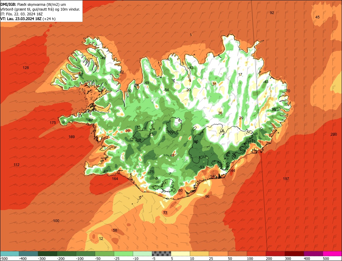This screenshot has height=261, width=342.
Task: Click the 'IT: Fös. 22. 03. 2024 18Z' line
Action: point(22,14)
